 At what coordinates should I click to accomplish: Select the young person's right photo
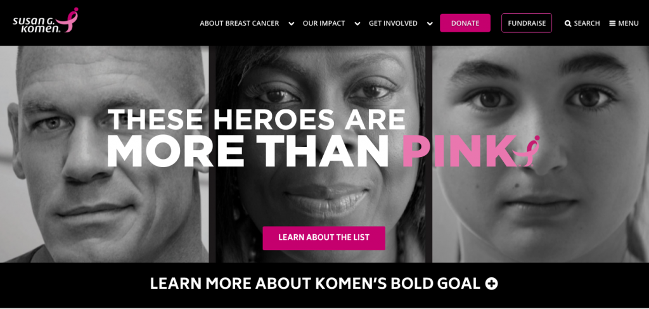point(541,154)
